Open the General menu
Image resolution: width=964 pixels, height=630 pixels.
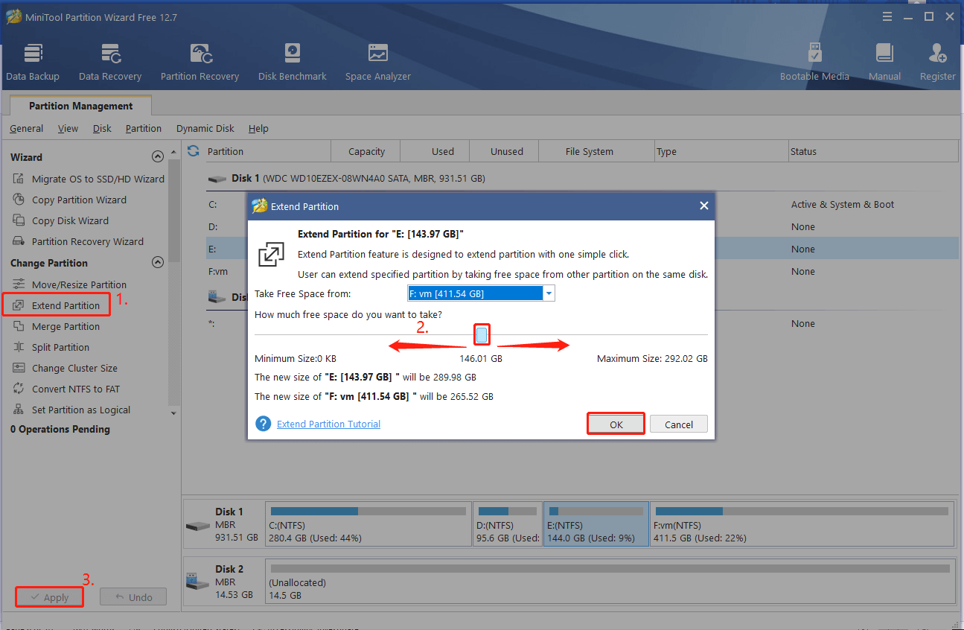pos(26,128)
